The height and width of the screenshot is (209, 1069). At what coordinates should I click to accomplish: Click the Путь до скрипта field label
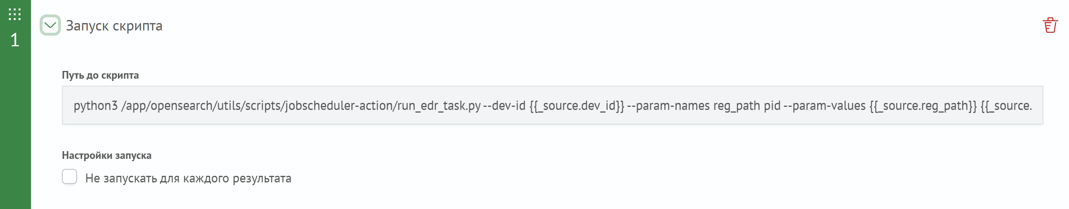click(x=100, y=75)
